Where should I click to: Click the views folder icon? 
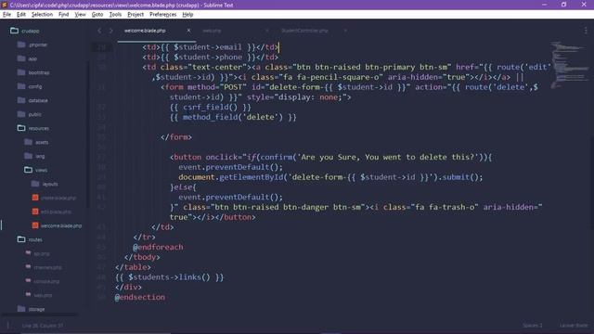coord(29,170)
